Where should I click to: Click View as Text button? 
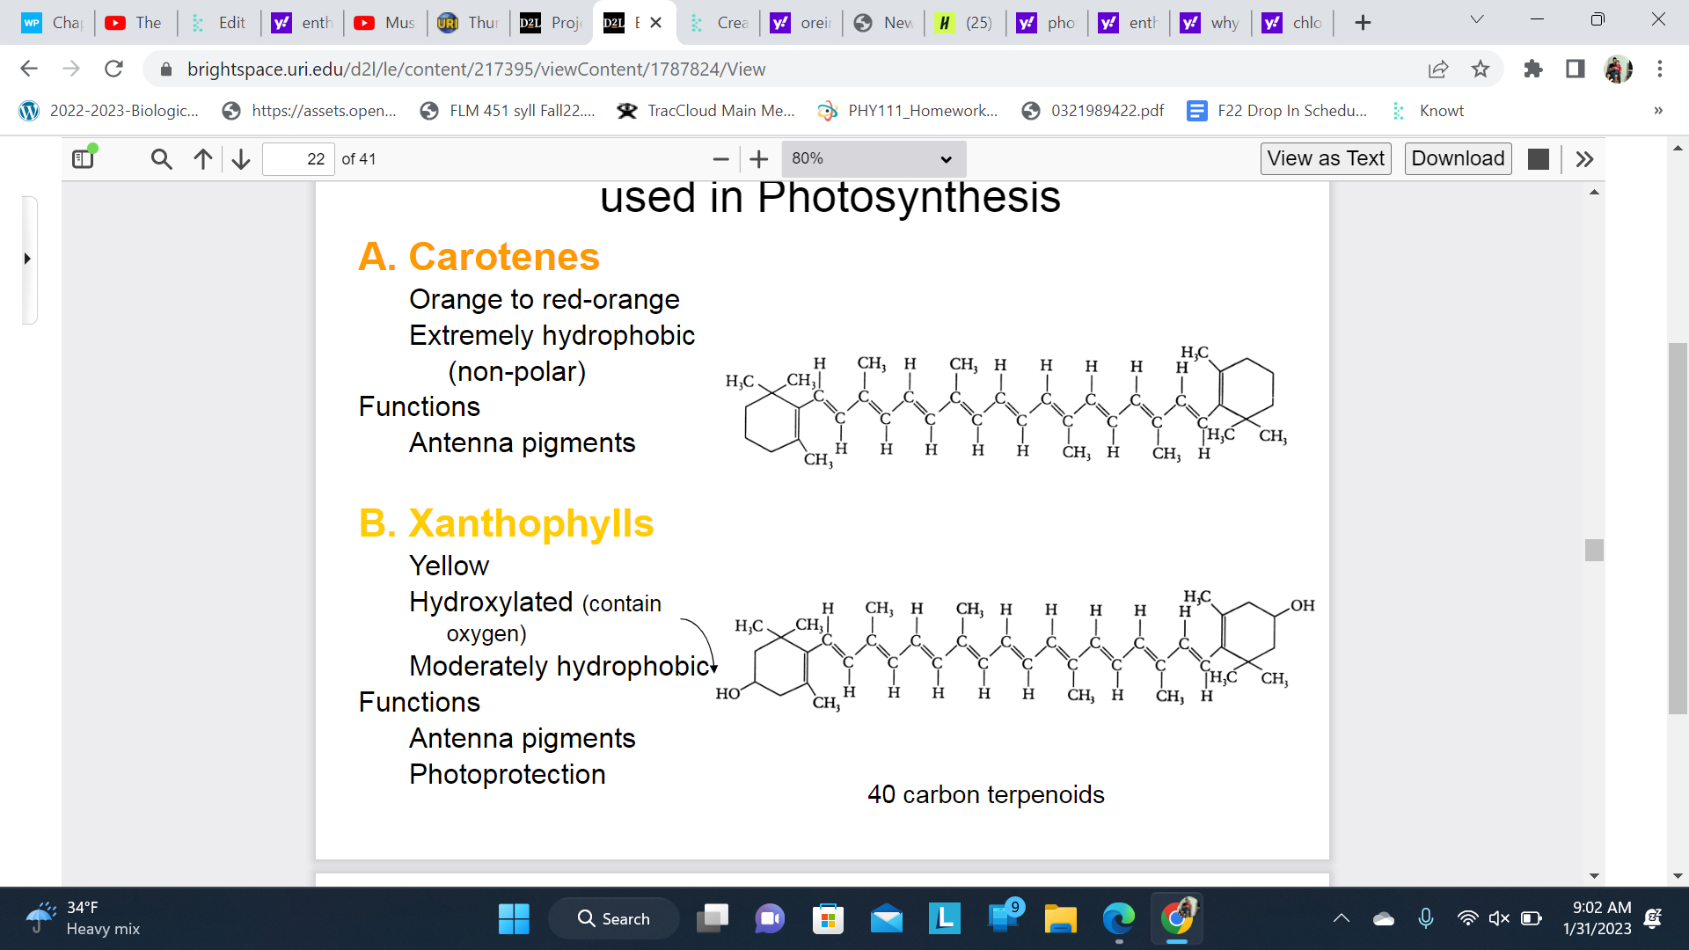point(1326,158)
